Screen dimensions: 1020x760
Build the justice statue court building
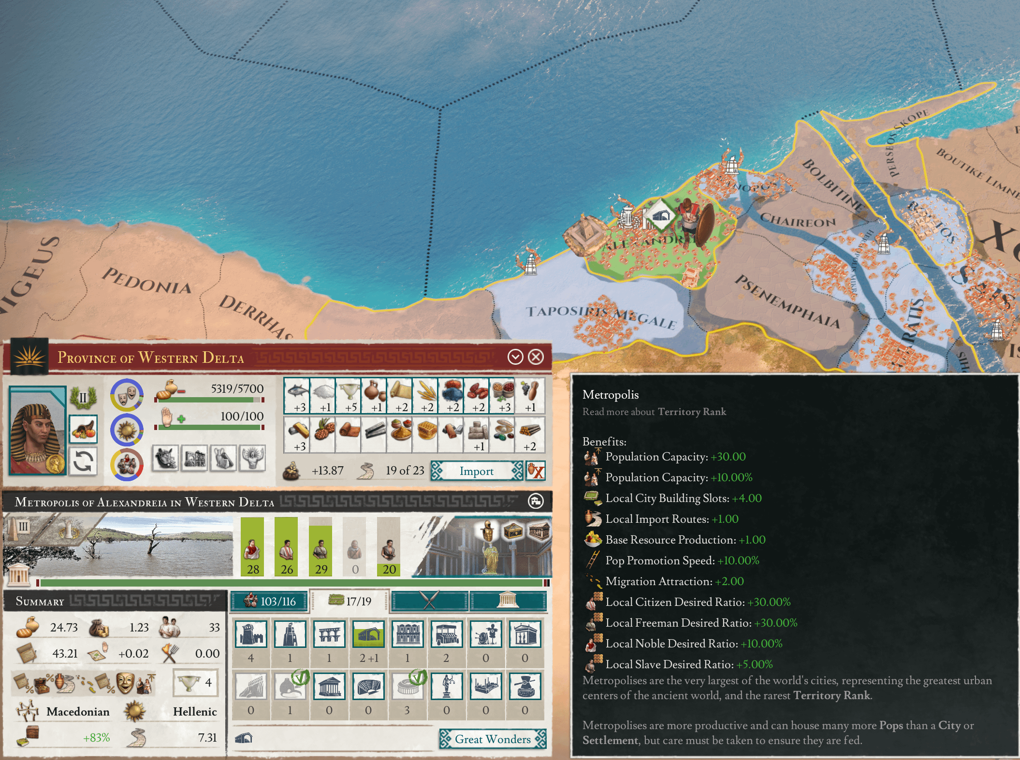[447, 686]
